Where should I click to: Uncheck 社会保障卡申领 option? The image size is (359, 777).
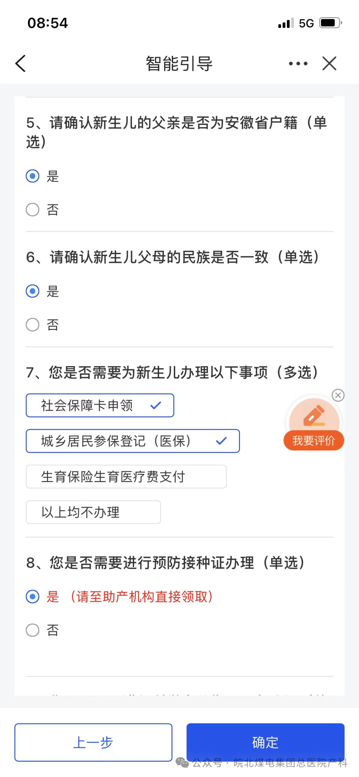100,405
